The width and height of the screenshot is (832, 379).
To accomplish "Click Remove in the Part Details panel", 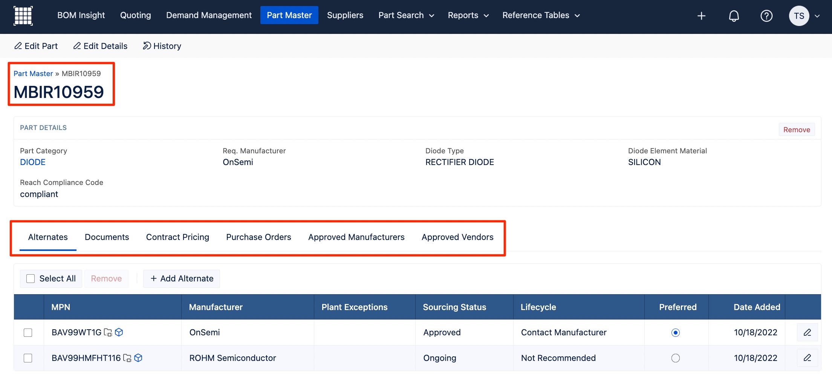I will click(x=797, y=130).
